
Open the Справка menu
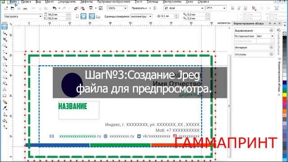203,2
